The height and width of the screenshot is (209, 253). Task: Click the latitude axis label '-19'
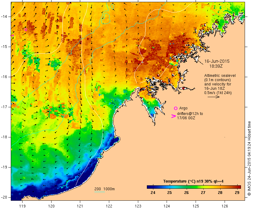[4, 167]
